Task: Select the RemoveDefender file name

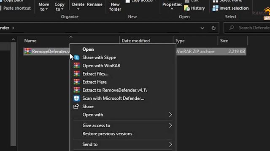Action: [51, 52]
